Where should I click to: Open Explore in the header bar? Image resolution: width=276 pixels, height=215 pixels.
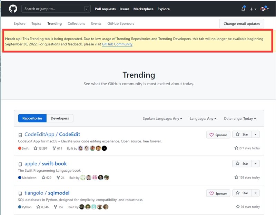(164, 9)
